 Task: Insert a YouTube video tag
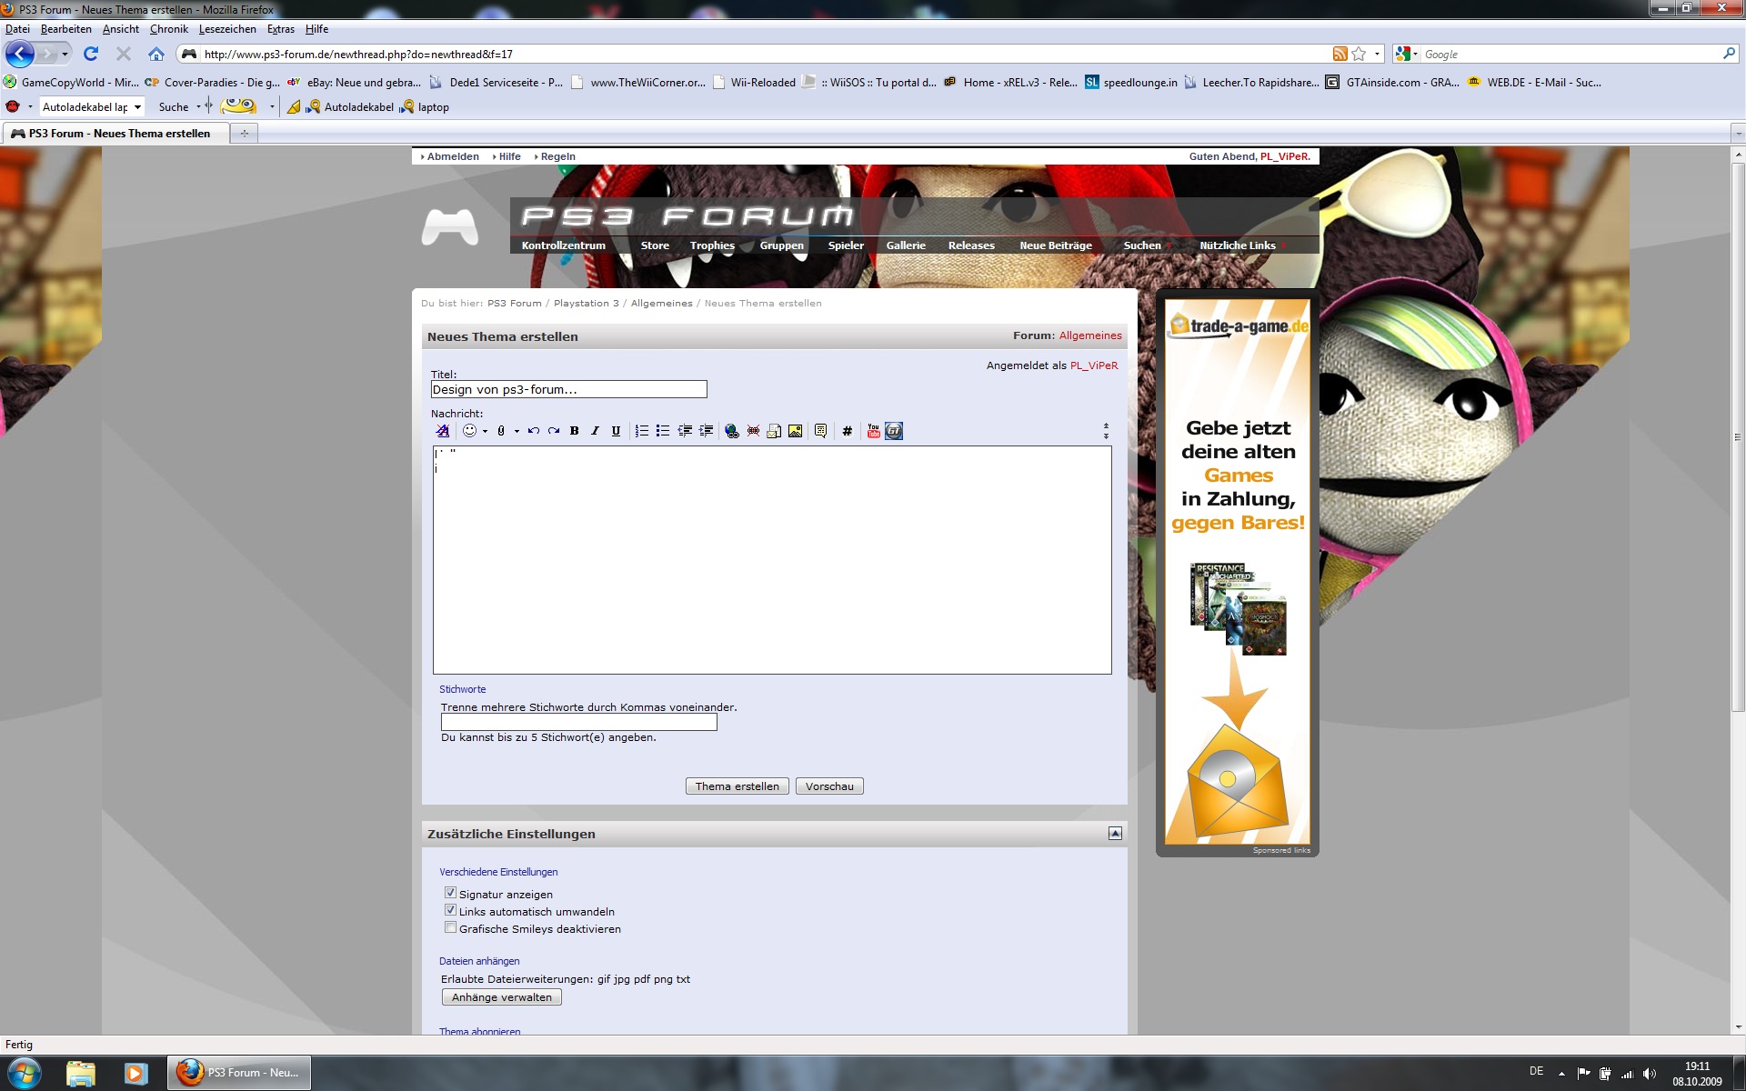[x=873, y=431]
